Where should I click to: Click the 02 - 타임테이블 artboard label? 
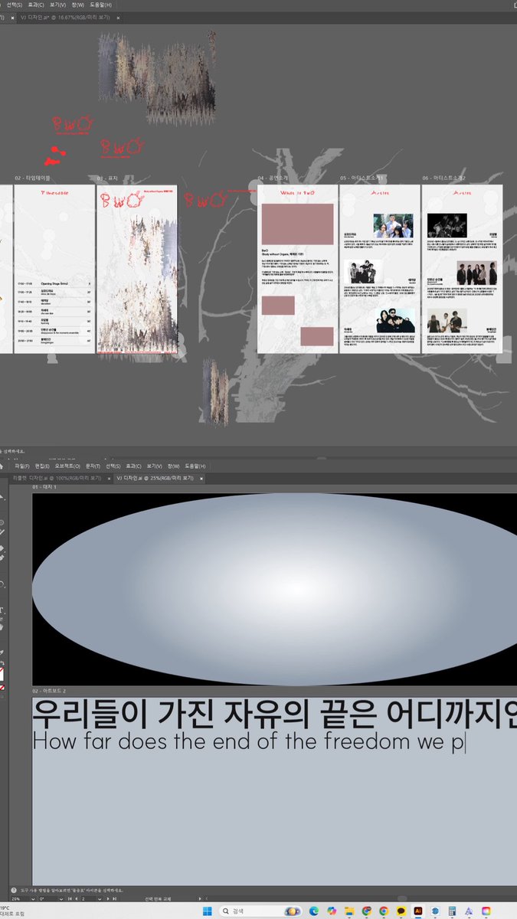coord(32,178)
